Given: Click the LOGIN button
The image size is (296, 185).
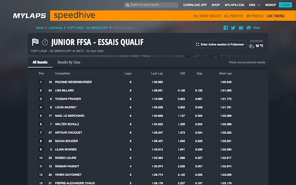Looking at the screenshot, I should pyautogui.click(x=285, y=5).
